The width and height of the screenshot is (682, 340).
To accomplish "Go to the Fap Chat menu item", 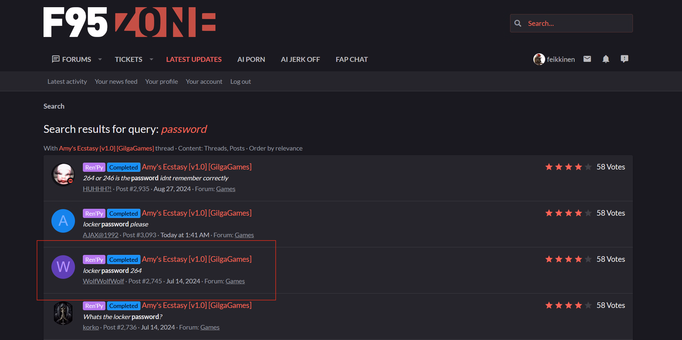I will click(352, 59).
